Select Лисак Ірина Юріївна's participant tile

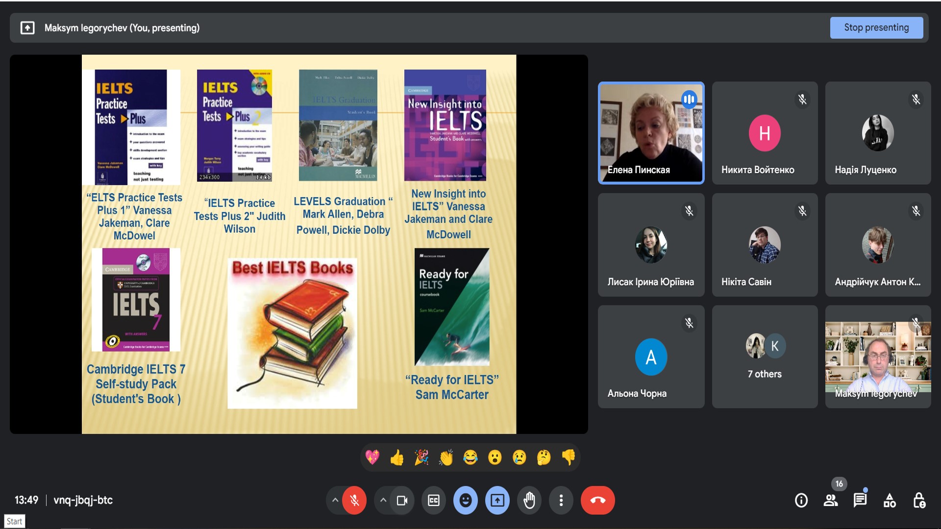(x=651, y=245)
